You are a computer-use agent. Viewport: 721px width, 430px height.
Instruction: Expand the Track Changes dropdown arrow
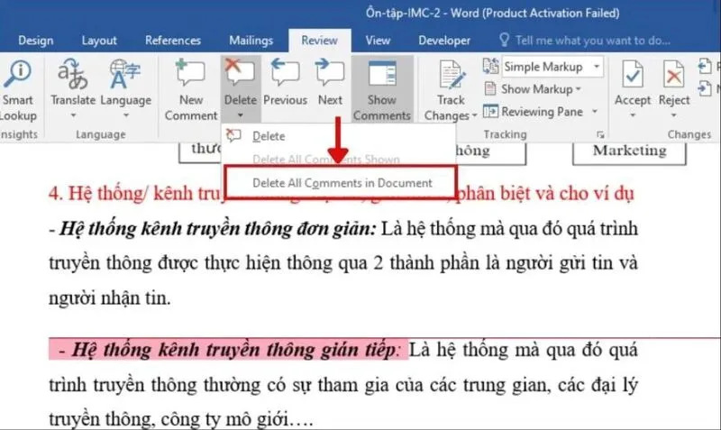coord(474,115)
